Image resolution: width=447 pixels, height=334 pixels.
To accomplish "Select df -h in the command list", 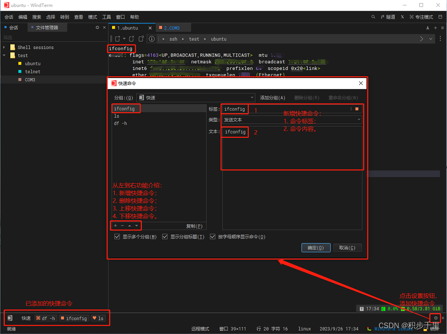I will click(159, 123).
